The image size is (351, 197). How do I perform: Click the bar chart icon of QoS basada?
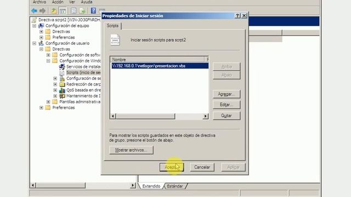(x=62, y=90)
